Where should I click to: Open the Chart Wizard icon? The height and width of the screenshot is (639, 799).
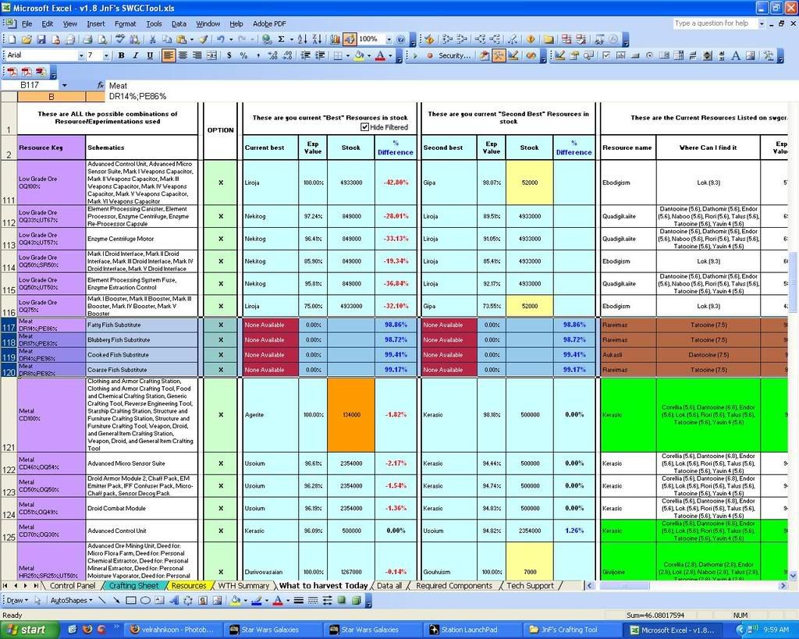tap(335, 39)
